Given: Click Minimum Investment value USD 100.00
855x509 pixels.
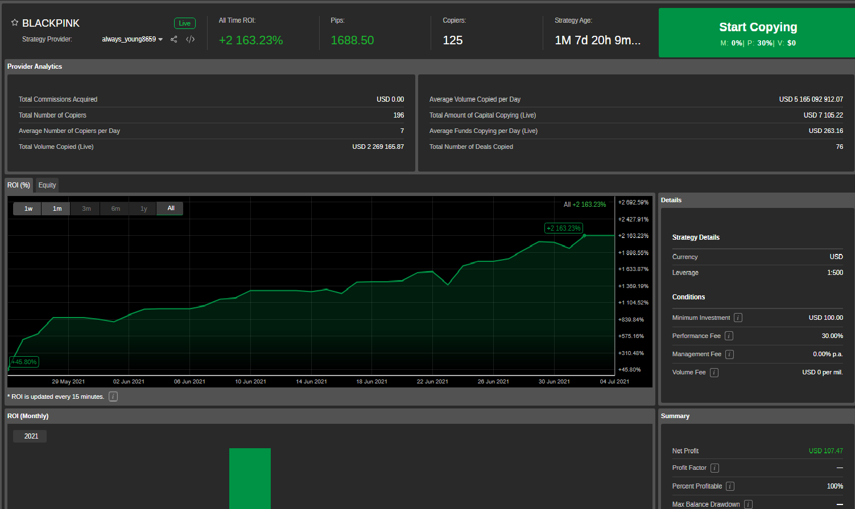Looking at the screenshot, I should (x=826, y=318).
